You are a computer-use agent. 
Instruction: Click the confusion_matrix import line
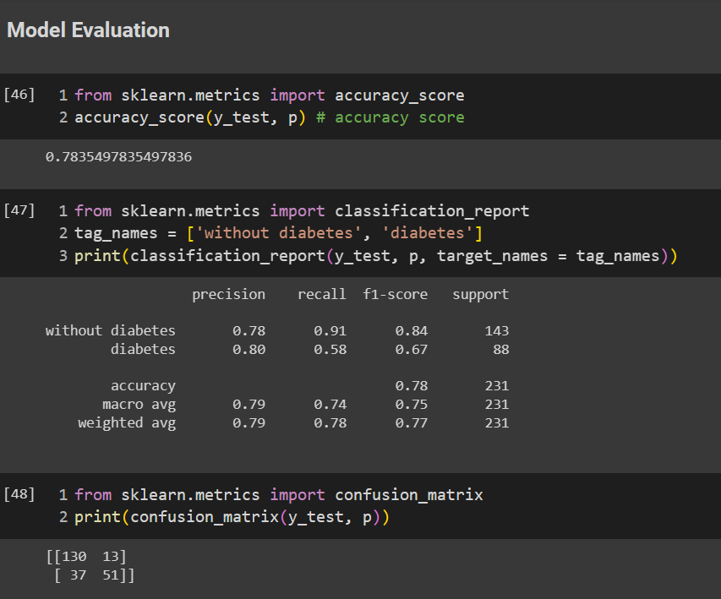point(279,495)
